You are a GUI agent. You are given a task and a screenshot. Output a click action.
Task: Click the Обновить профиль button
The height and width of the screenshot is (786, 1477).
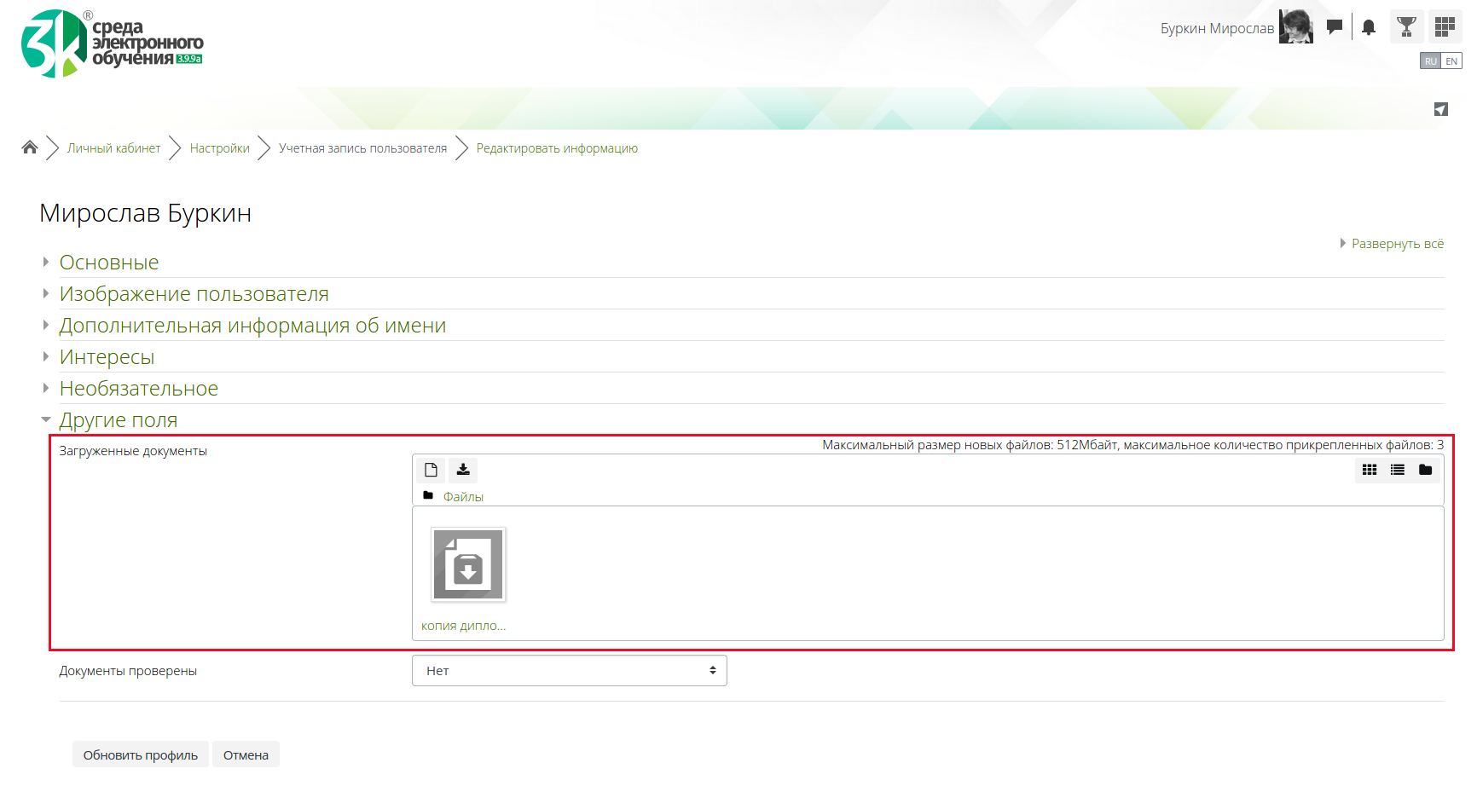tap(140, 755)
